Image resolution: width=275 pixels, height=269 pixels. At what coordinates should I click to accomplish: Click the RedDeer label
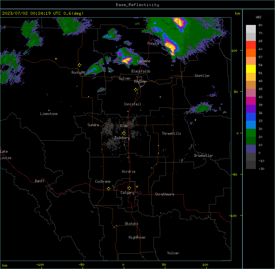[141, 81]
